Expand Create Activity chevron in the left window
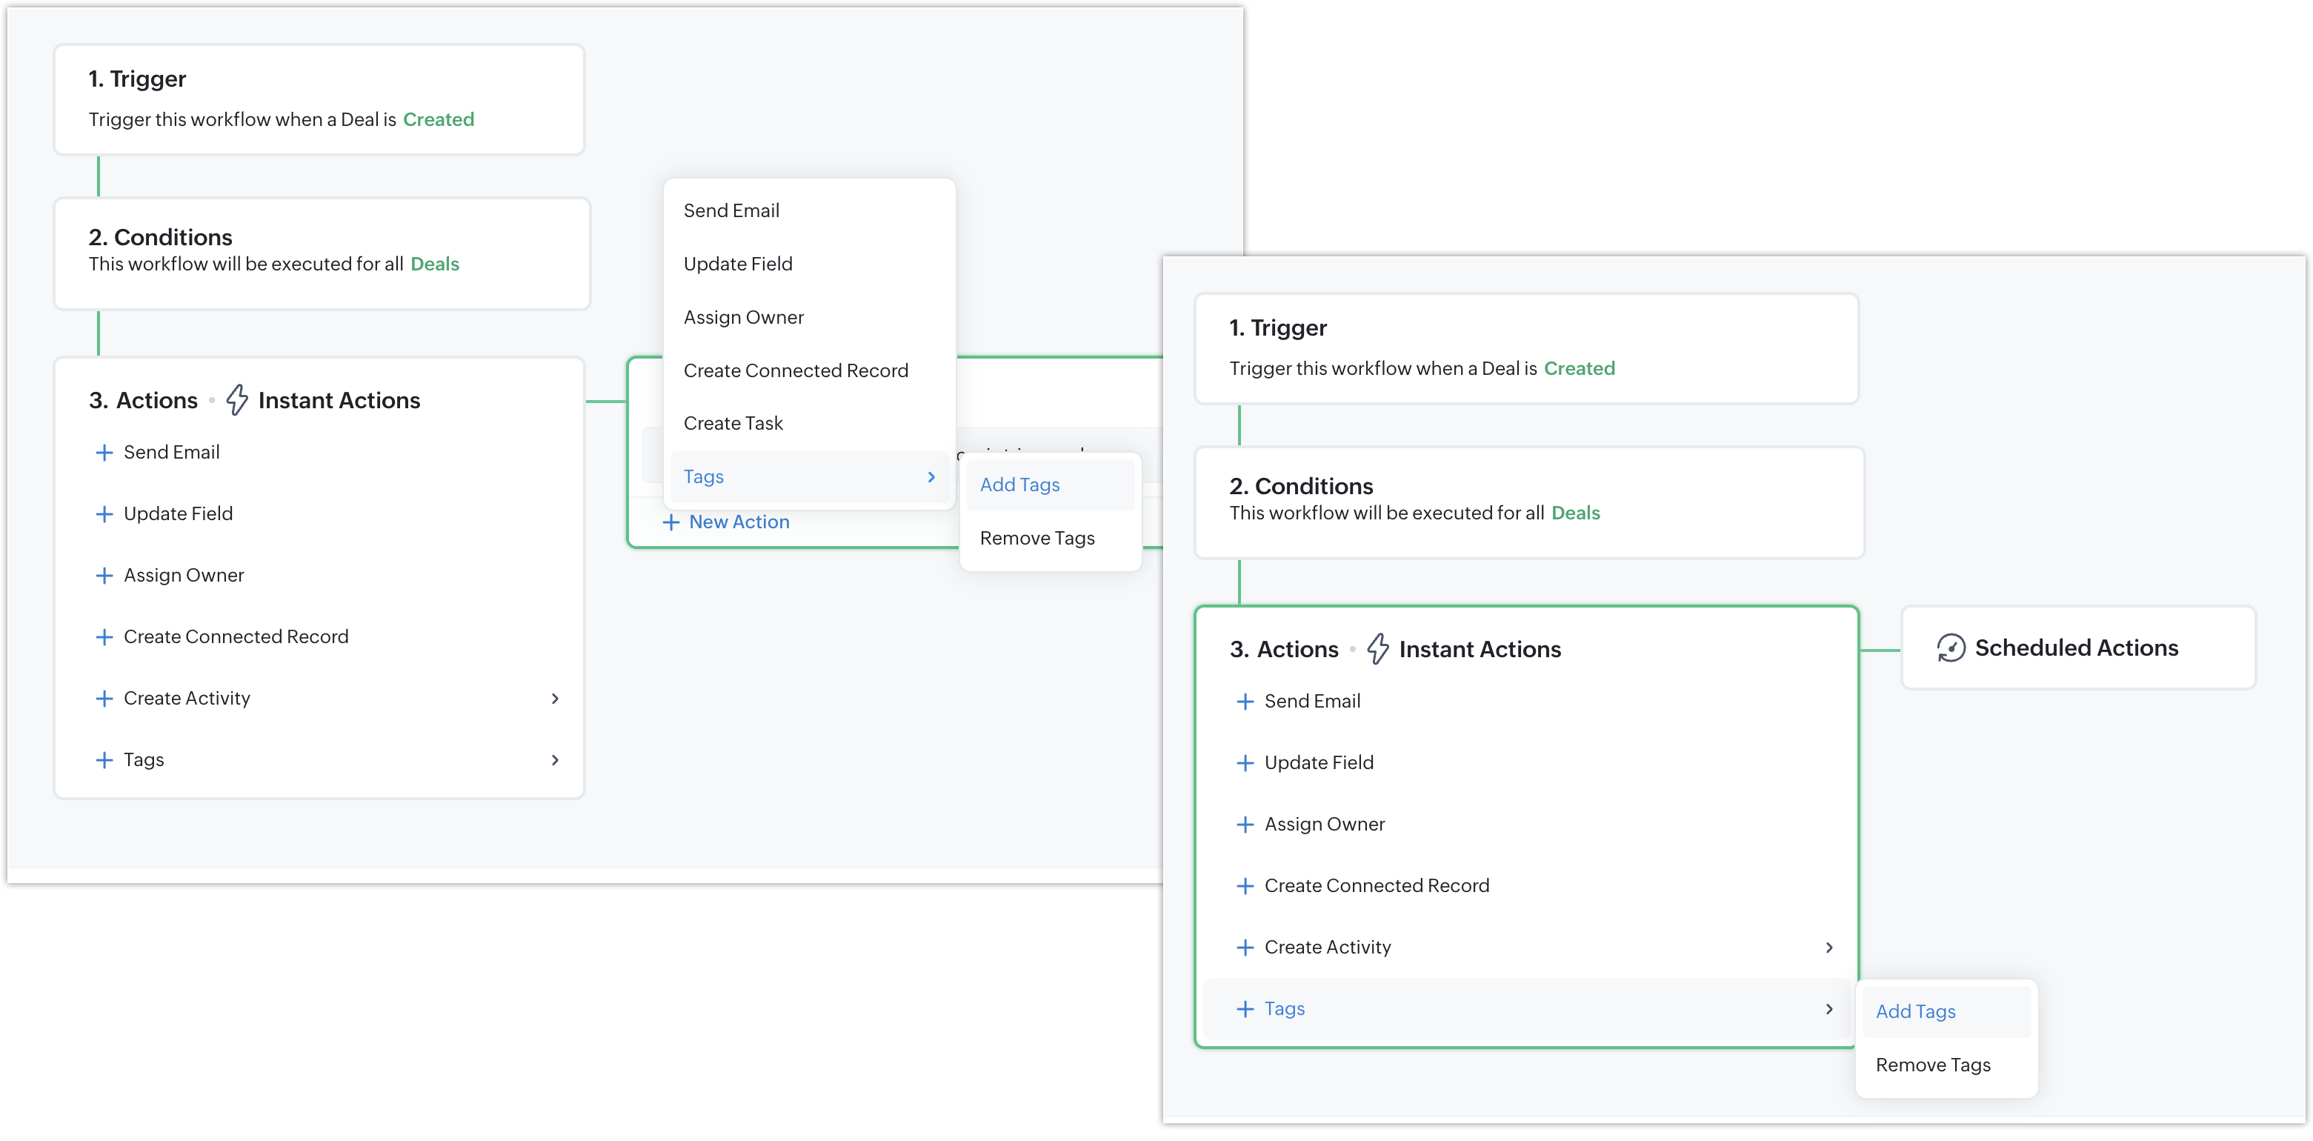 [x=555, y=699]
